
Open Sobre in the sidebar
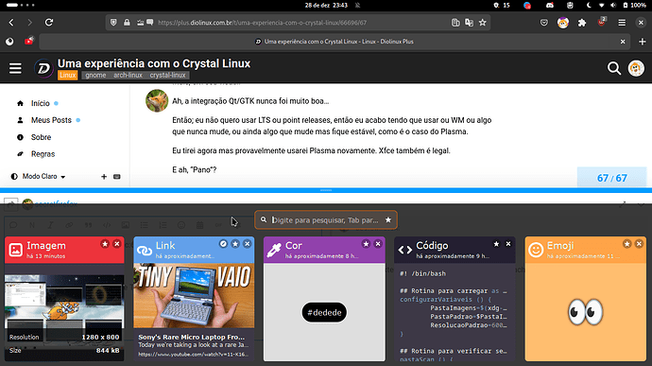[x=41, y=137]
